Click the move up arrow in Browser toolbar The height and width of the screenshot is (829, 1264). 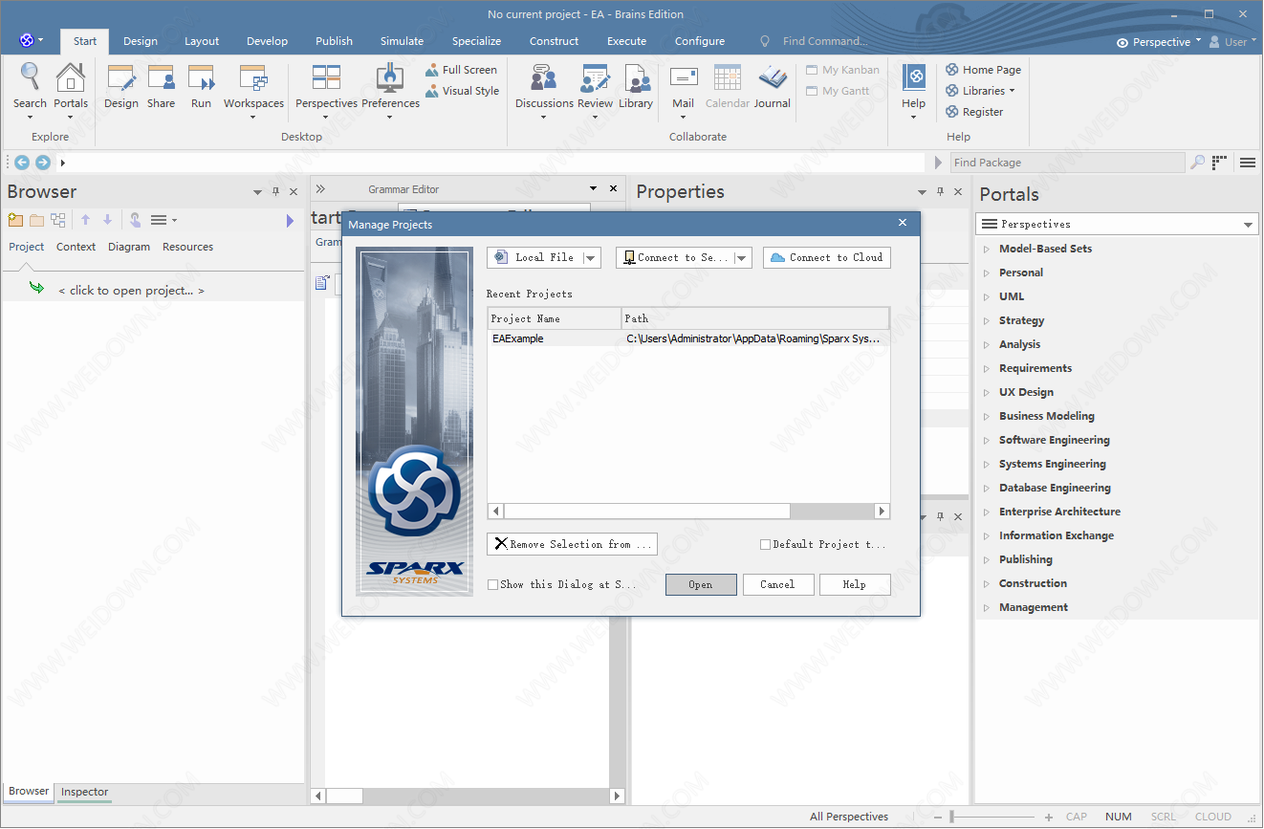tap(85, 220)
